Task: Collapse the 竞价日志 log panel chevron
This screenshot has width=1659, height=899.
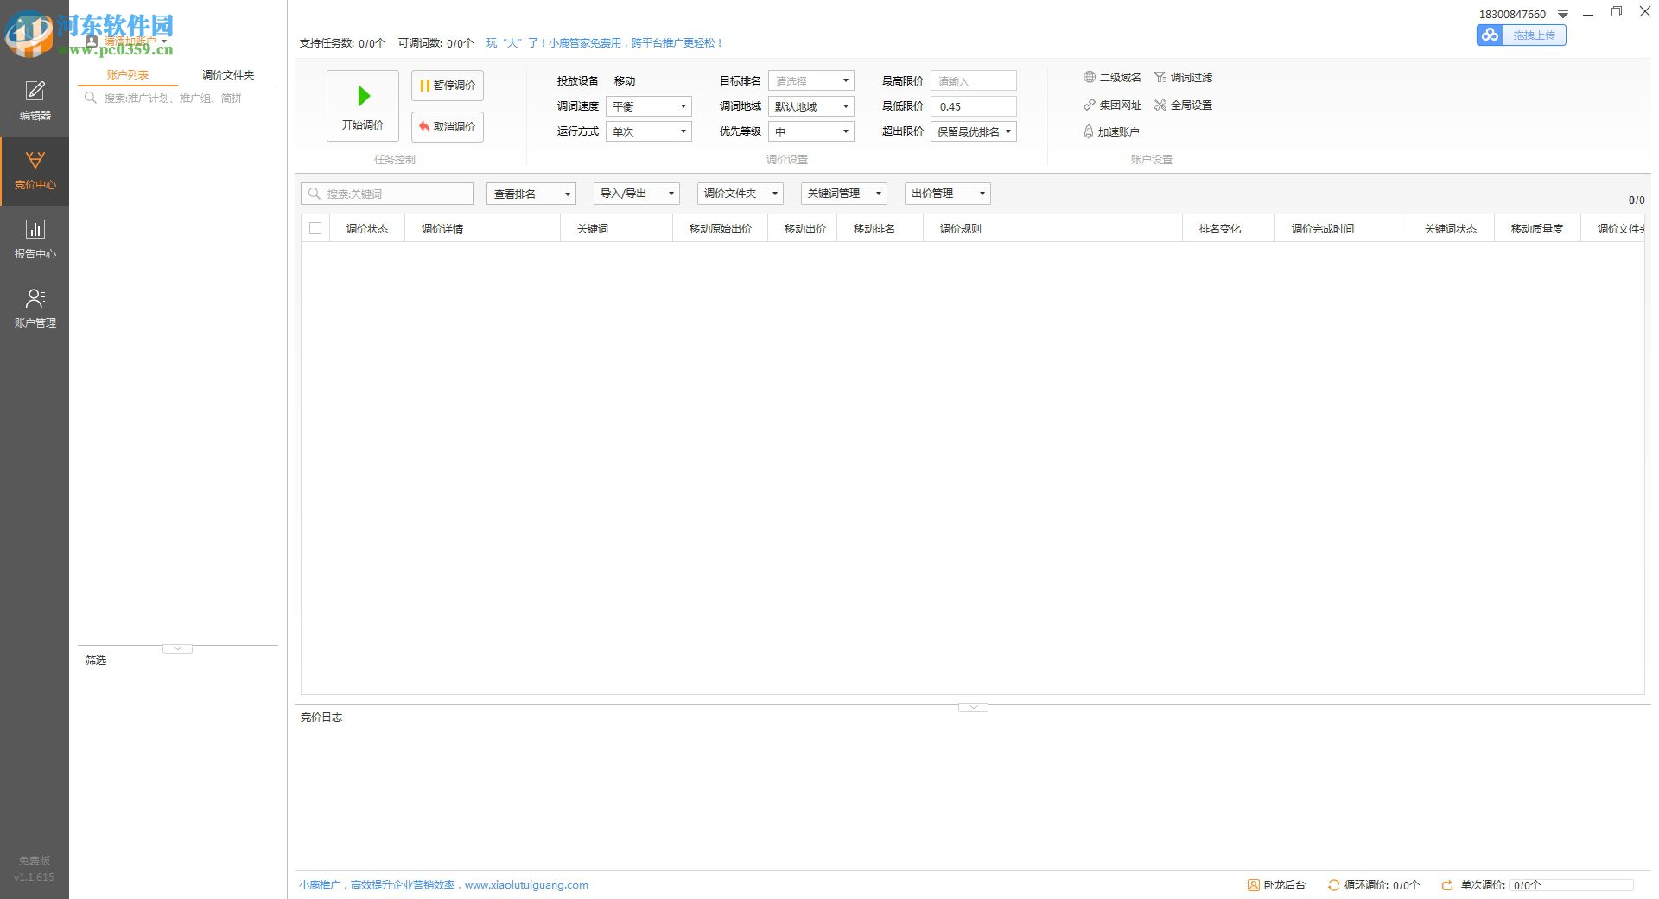Action: (x=973, y=707)
